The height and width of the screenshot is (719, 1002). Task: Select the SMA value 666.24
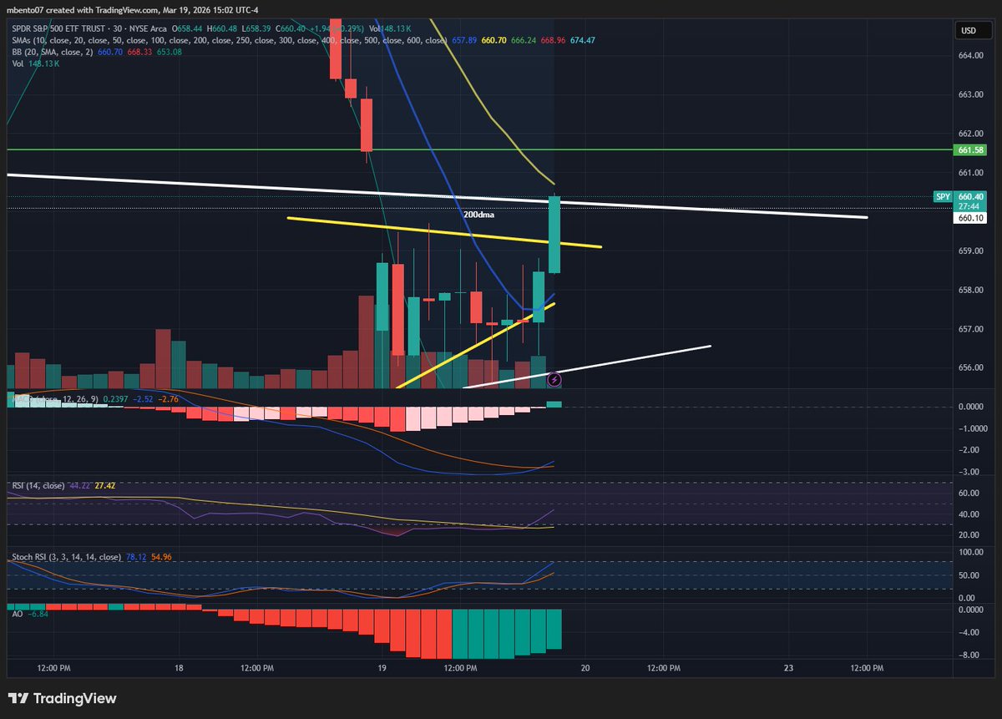(525, 40)
